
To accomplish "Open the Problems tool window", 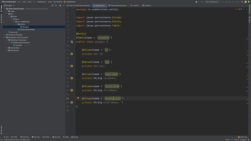I will (x=25, y=137).
